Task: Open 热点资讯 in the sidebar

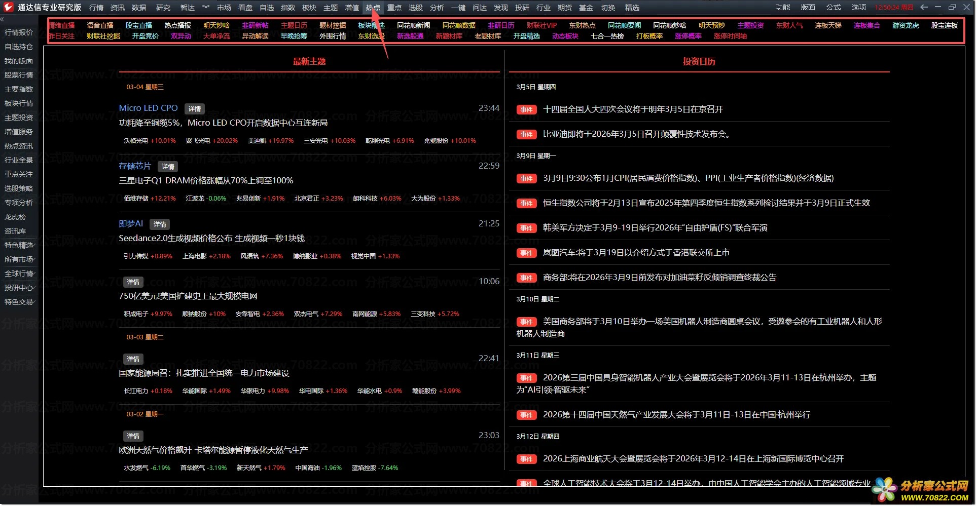Action: [19, 146]
